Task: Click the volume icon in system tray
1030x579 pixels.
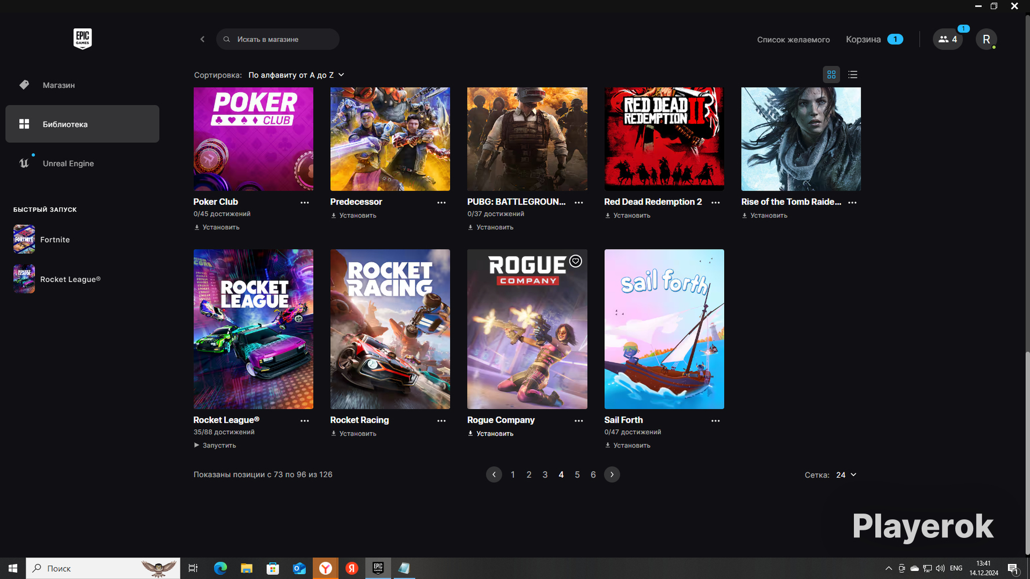Action: tap(940, 569)
